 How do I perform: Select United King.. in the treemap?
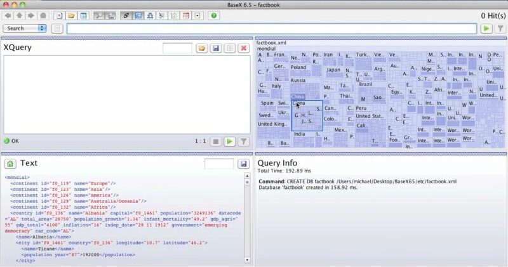272,124
